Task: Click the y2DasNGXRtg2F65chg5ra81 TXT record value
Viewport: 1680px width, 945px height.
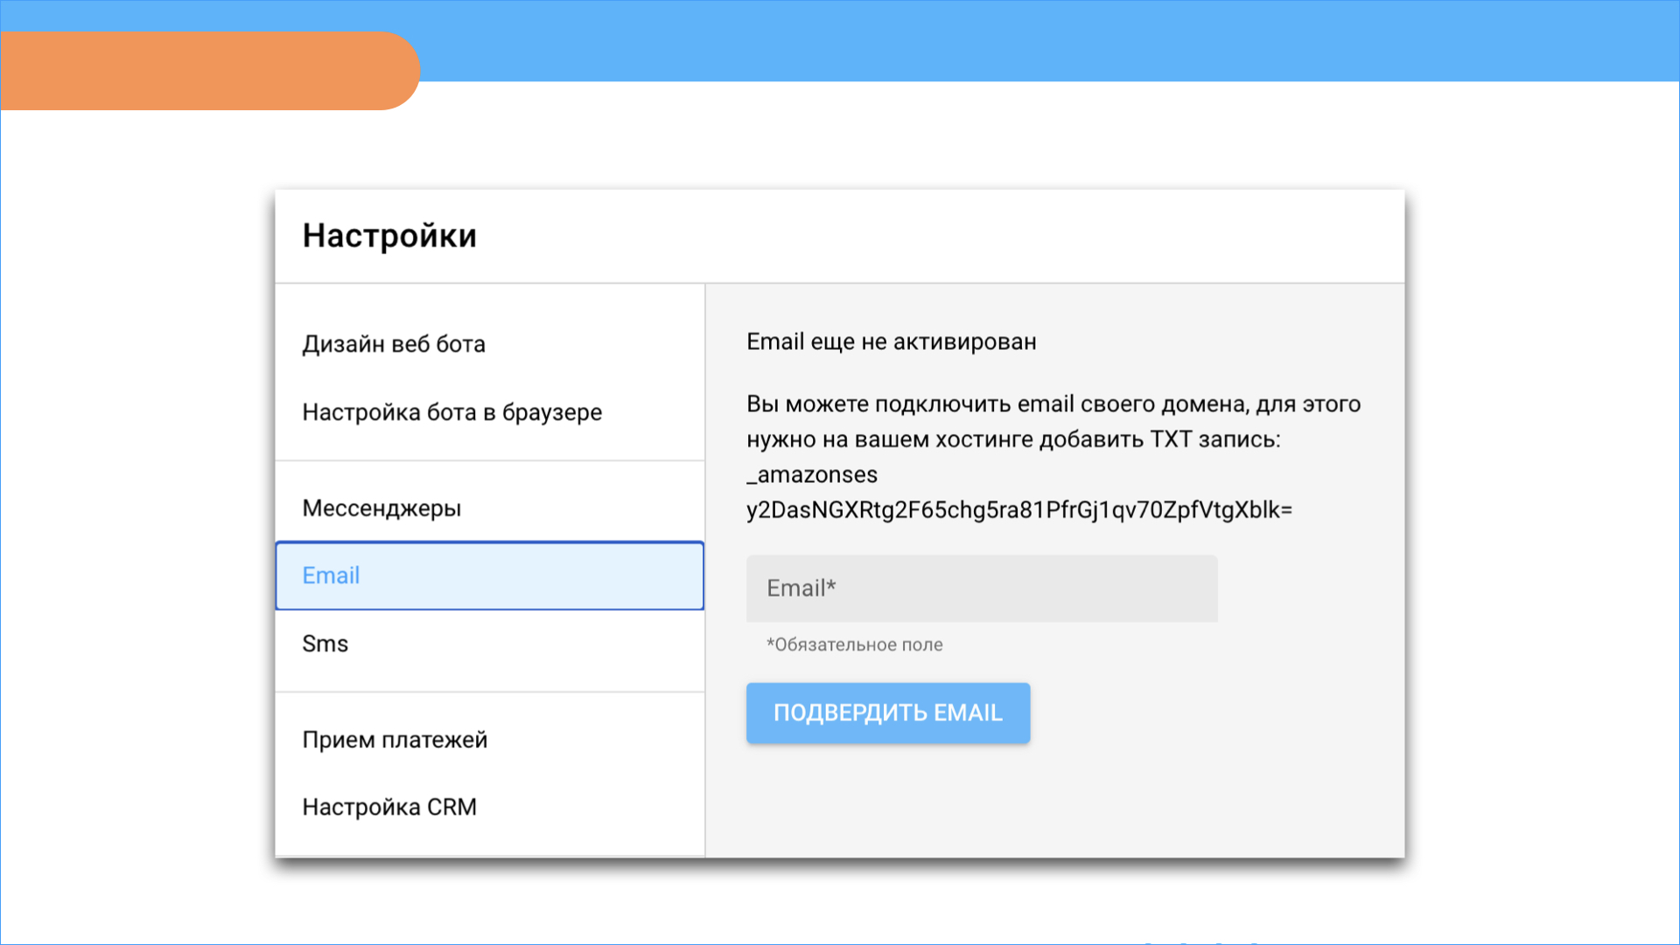Action: pyautogui.click(x=1019, y=510)
